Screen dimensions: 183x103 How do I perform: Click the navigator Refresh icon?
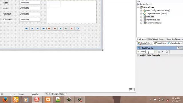[77, 29]
